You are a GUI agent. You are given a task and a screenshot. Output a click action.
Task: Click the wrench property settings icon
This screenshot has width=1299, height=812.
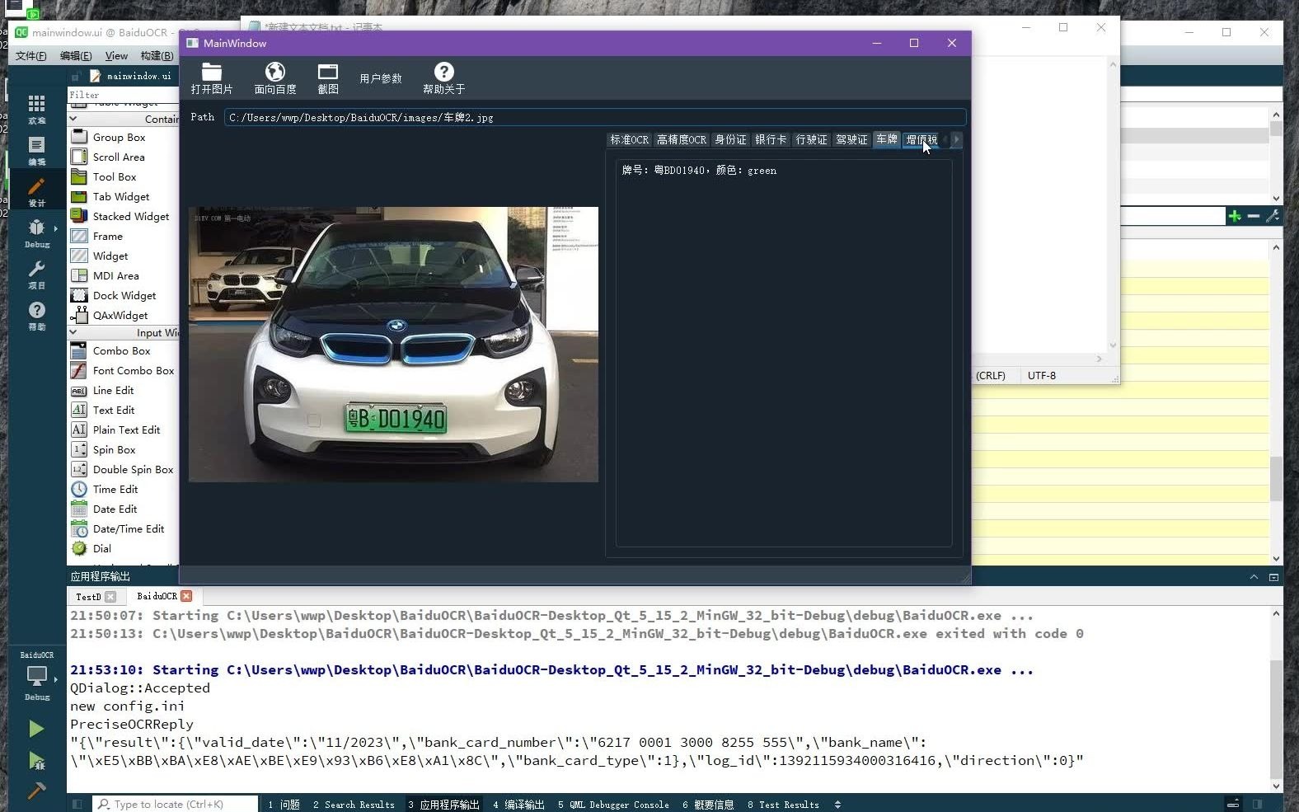pyautogui.click(x=1273, y=216)
